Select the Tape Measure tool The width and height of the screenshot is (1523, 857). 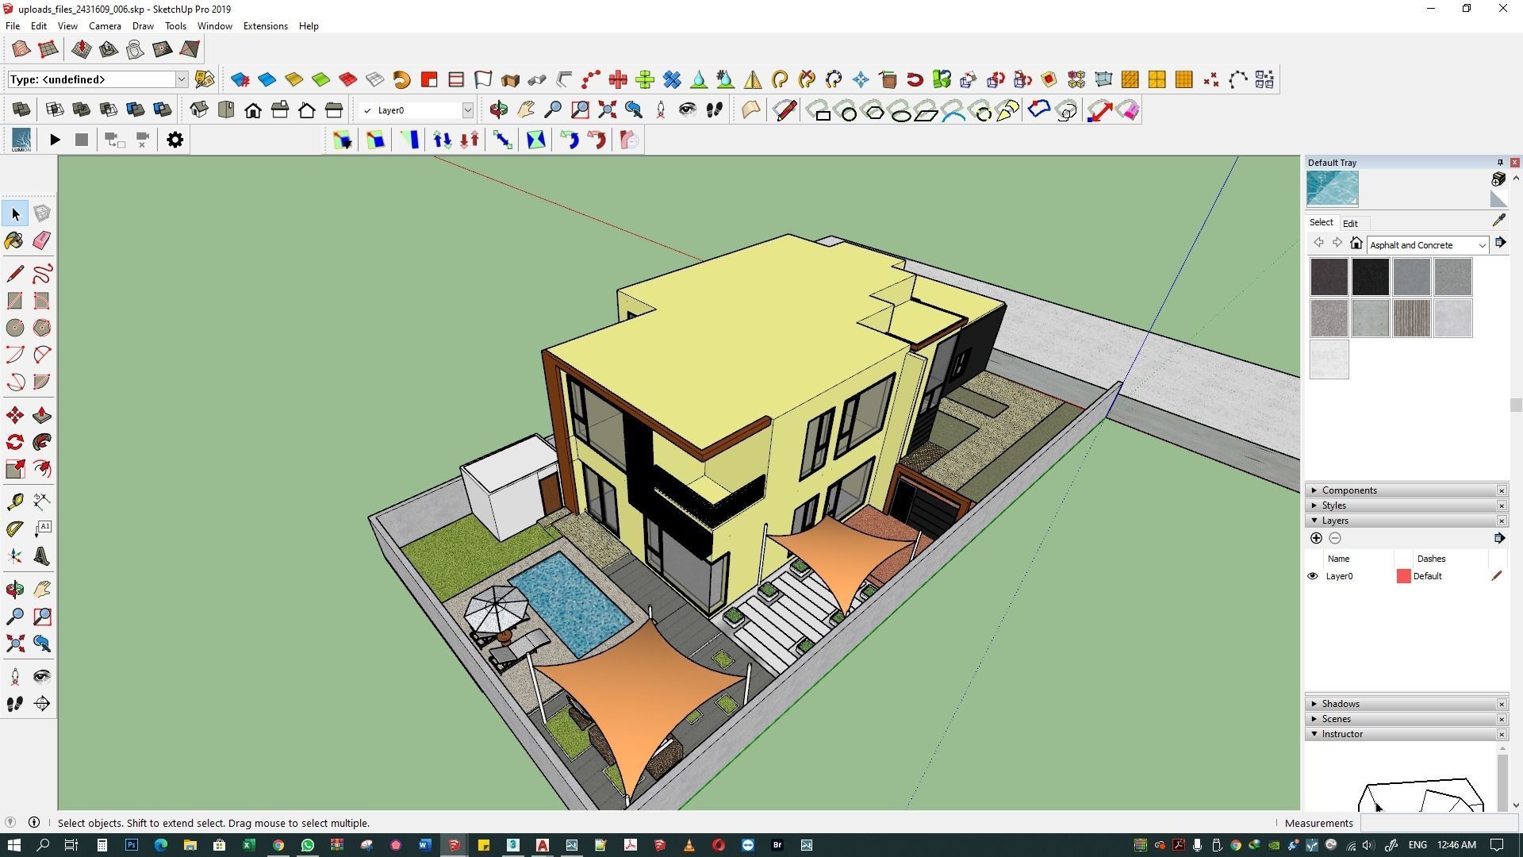(14, 502)
